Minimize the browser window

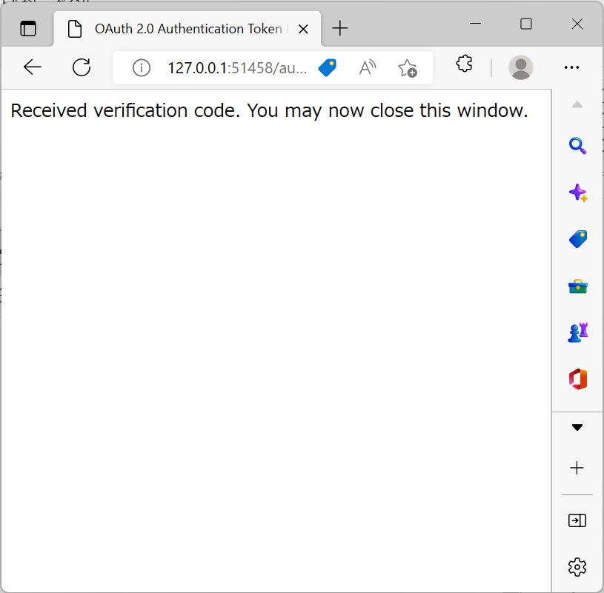pos(475,24)
